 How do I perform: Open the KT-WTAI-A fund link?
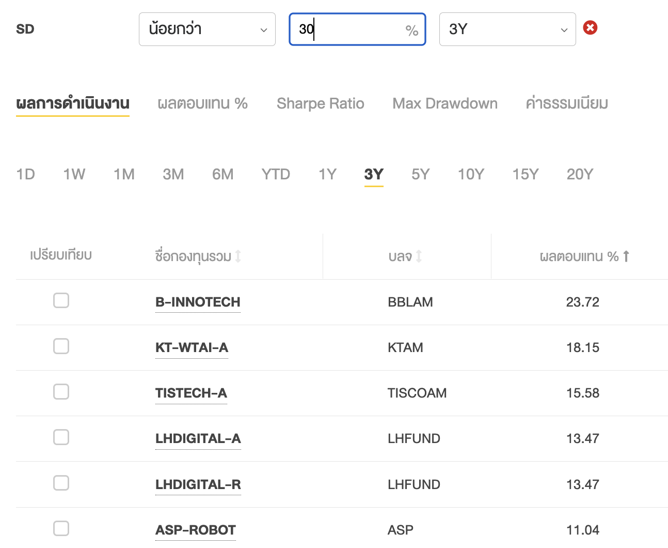192,347
